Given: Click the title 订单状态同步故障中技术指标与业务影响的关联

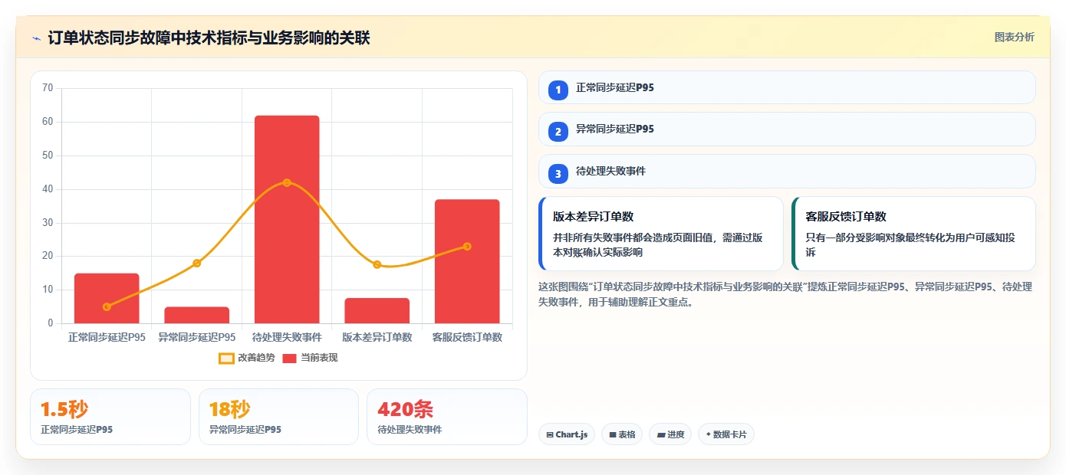Looking at the screenshot, I should 209,38.
